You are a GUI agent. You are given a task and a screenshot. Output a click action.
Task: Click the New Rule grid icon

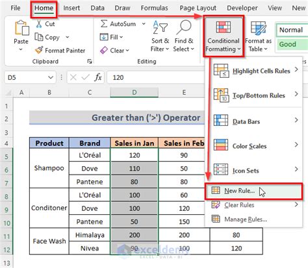pyautogui.click(x=216, y=191)
